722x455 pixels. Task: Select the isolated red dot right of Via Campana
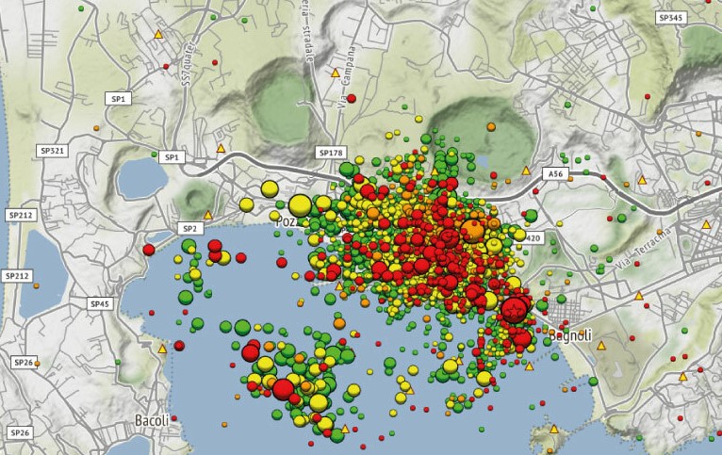pos(352,98)
